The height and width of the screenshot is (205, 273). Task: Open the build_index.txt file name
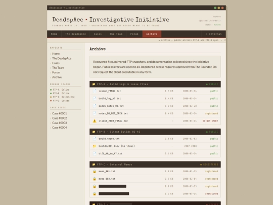109,139
